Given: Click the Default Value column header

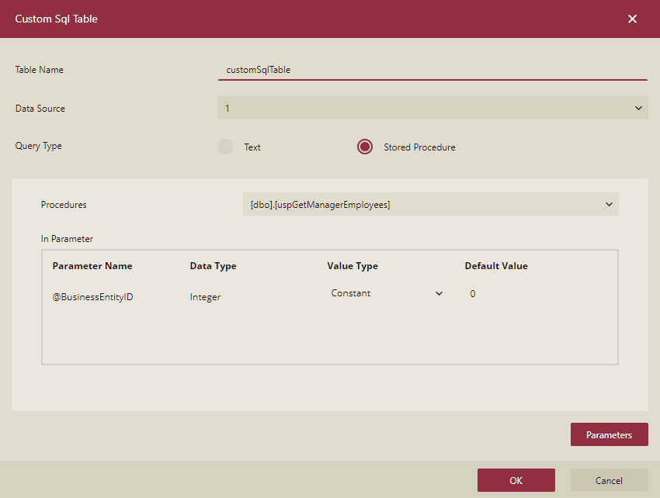Looking at the screenshot, I should 496,266.
